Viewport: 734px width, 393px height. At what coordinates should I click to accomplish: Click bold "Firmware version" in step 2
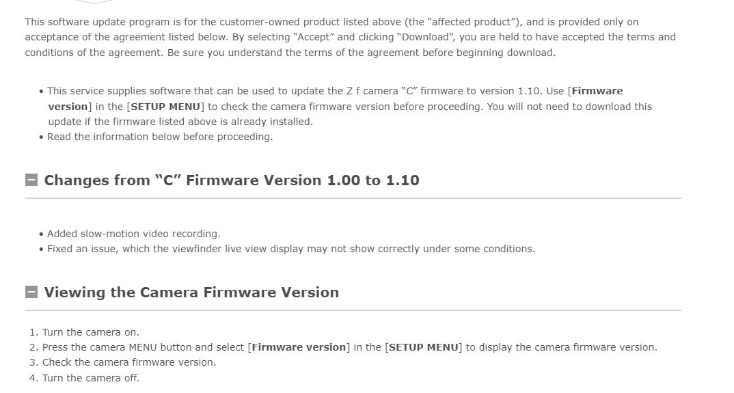click(x=299, y=347)
